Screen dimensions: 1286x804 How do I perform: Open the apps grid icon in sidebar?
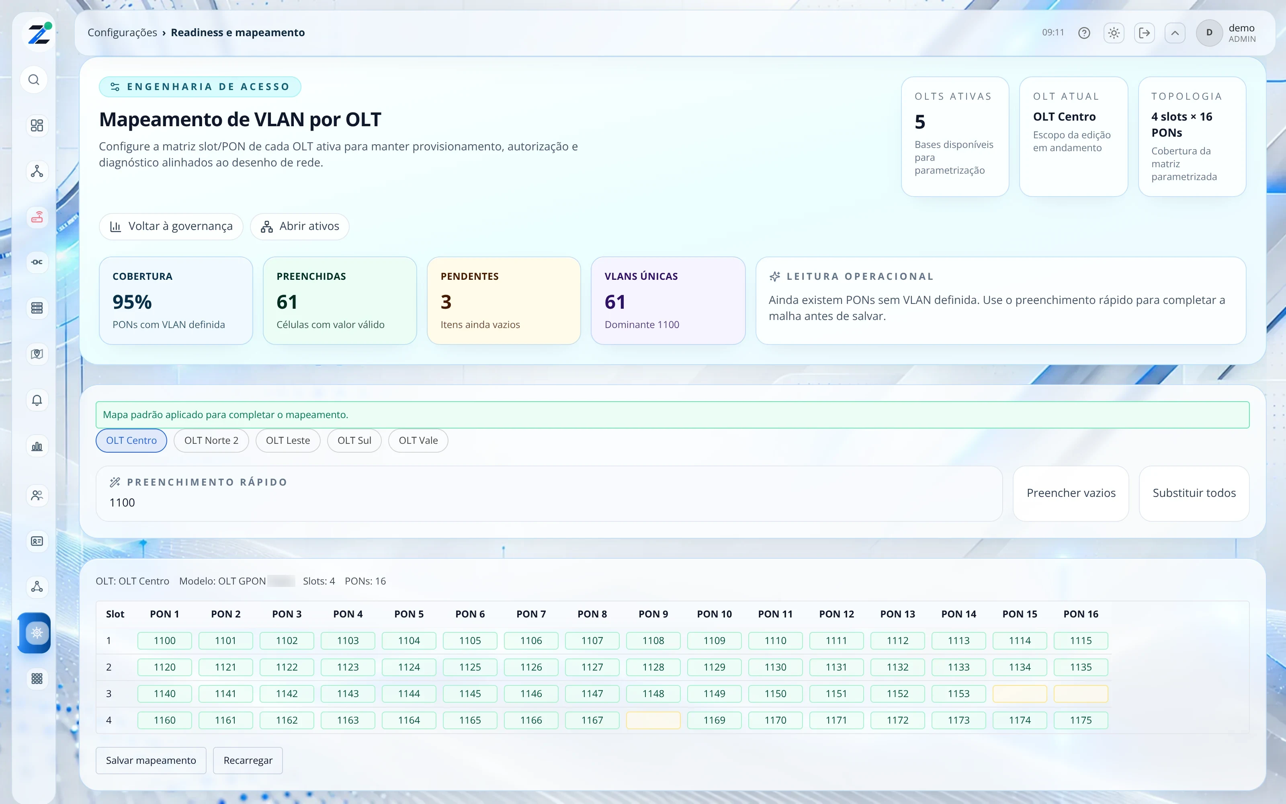[37, 679]
